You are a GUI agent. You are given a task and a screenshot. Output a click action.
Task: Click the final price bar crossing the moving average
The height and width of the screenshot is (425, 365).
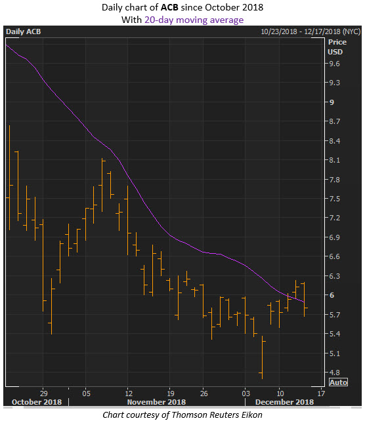pos(304,300)
